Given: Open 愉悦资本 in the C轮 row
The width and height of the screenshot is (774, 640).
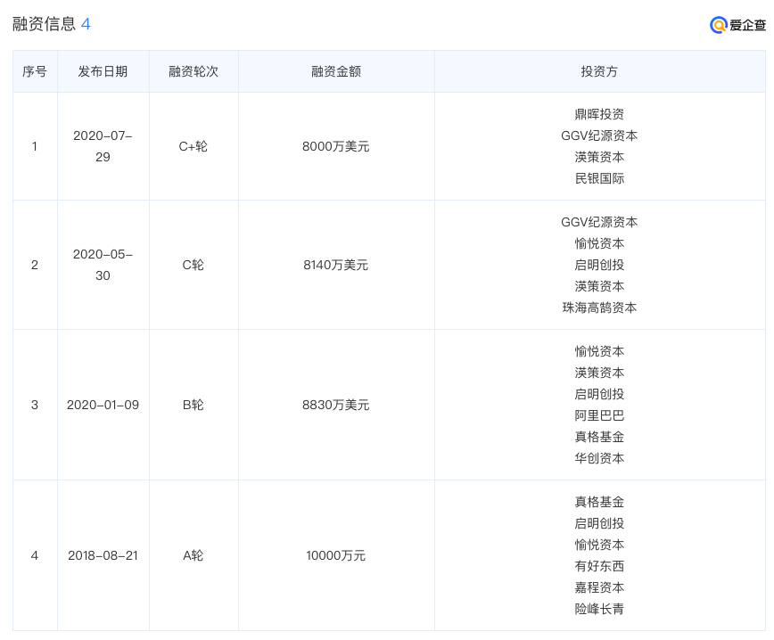Looking at the screenshot, I should click(599, 243).
